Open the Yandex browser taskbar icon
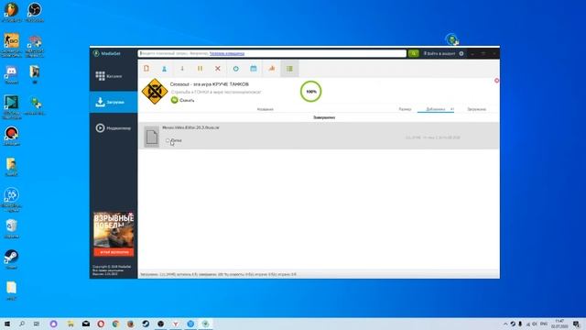The width and height of the screenshot is (586, 330). (175, 324)
